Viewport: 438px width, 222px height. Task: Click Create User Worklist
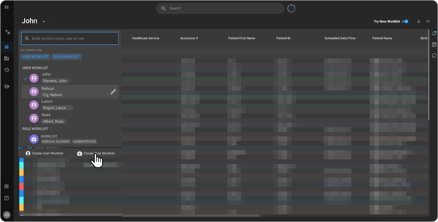click(44, 153)
